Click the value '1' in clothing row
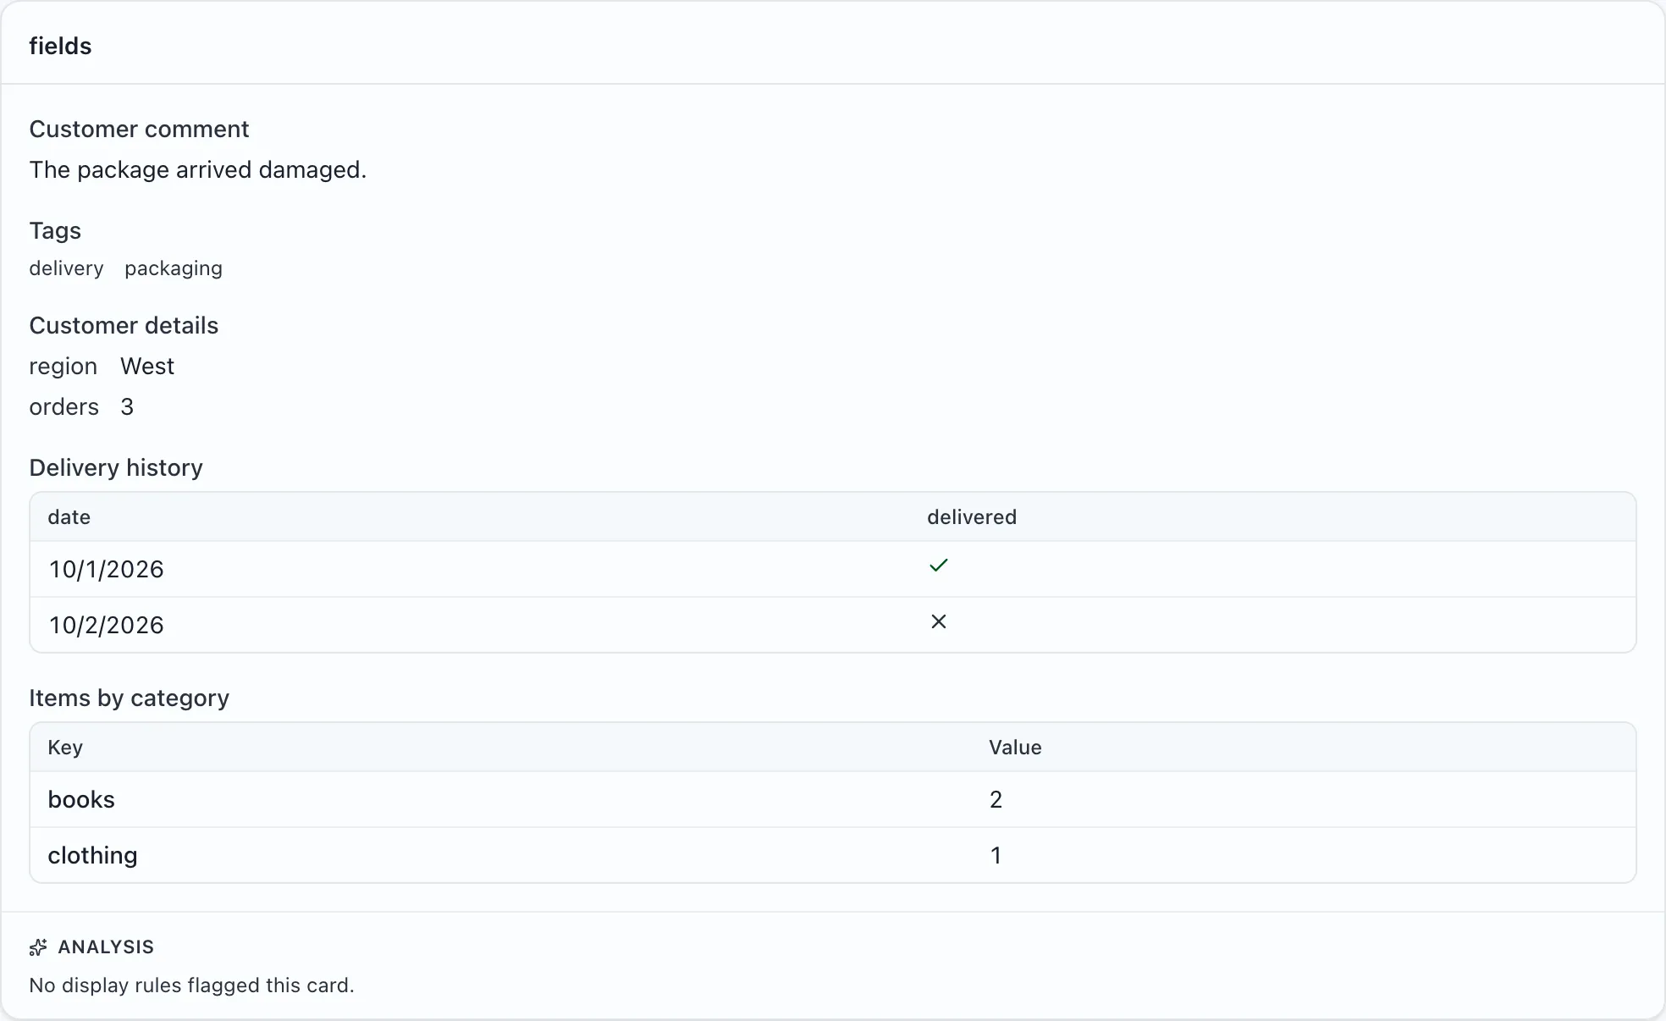This screenshot has width=1666, height=1021. point(996,855)
